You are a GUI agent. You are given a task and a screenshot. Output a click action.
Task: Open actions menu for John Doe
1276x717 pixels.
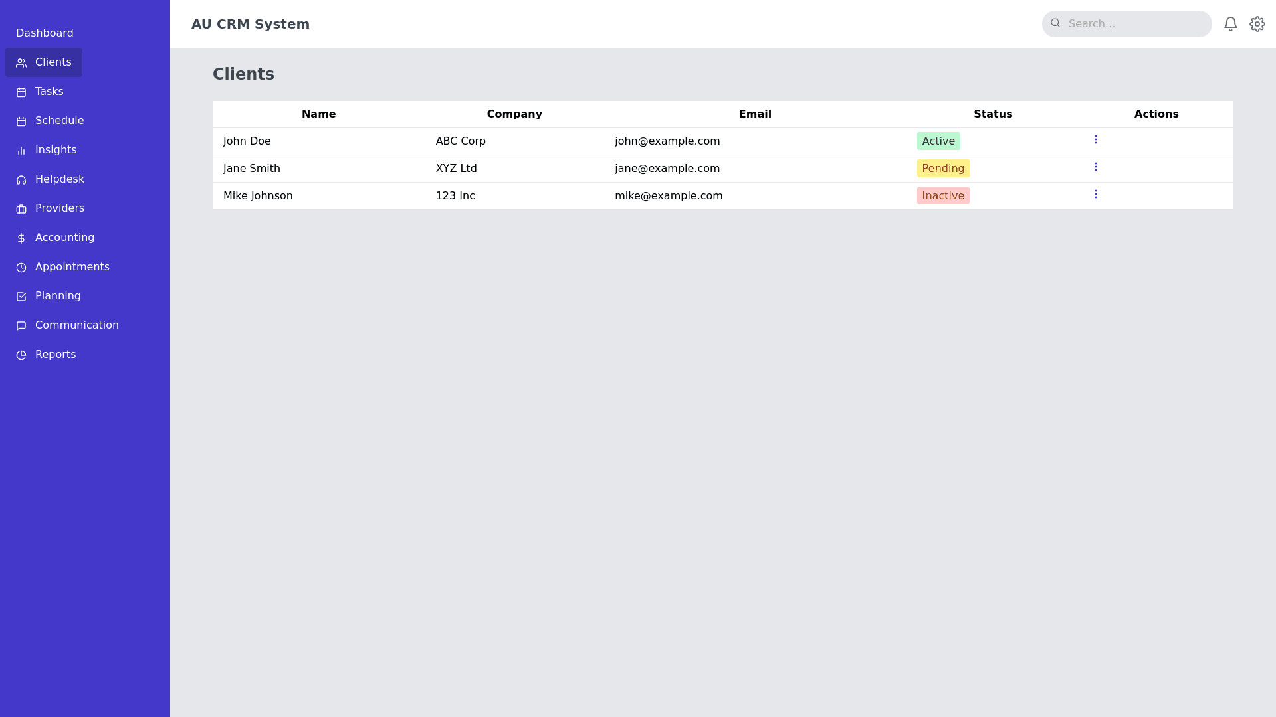click(x=1095, y=140)
